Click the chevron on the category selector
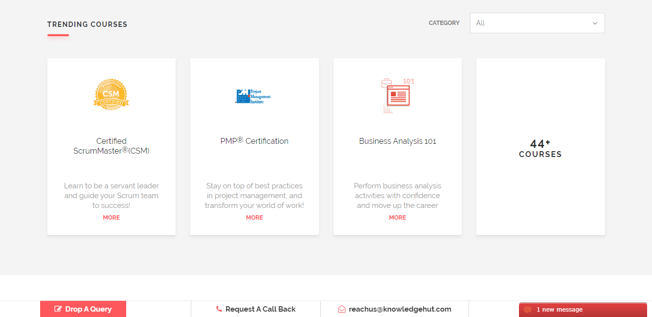This screenshot has height=317, width=652. click(x=595, y=23)
